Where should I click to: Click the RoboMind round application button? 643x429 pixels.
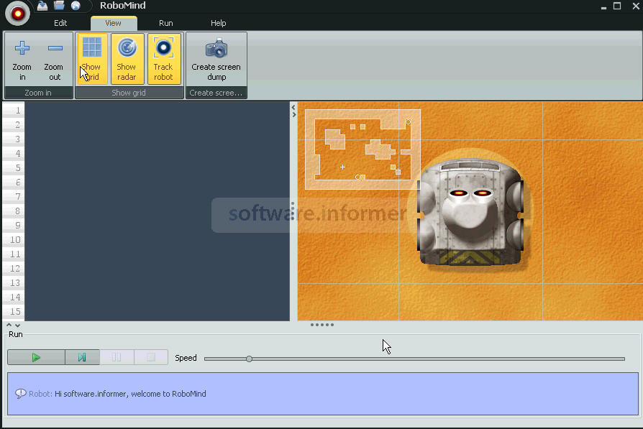click(x=17, y=14)
